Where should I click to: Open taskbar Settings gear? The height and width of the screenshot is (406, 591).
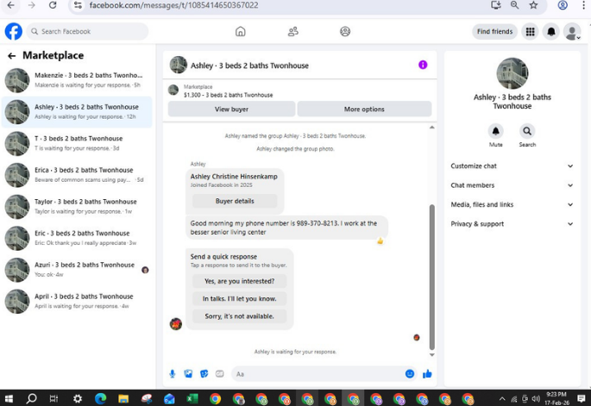click(x=78, y=398)
